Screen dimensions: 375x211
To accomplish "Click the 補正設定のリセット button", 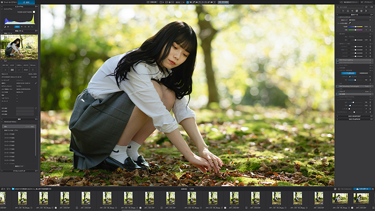I will [x=349, y=2].
